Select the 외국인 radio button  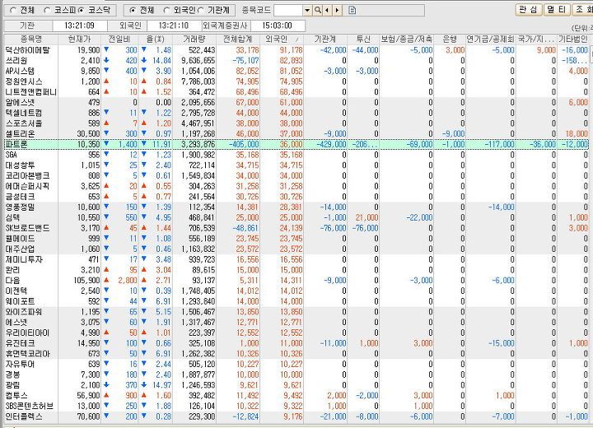click(x=166, y=10)
